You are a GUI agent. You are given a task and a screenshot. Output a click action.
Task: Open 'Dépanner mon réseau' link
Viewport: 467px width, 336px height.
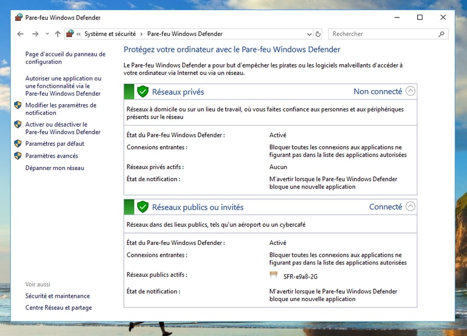pos(55,168)
